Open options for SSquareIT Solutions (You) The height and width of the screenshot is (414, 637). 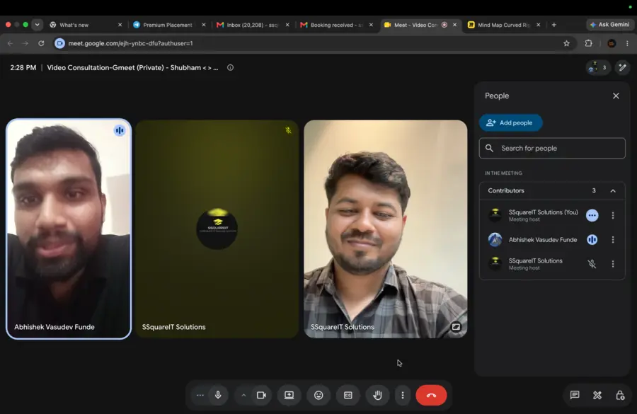[613, 215]
